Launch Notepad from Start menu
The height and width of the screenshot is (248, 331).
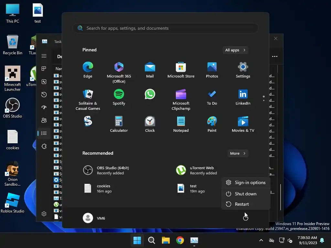tap(181, 124)
